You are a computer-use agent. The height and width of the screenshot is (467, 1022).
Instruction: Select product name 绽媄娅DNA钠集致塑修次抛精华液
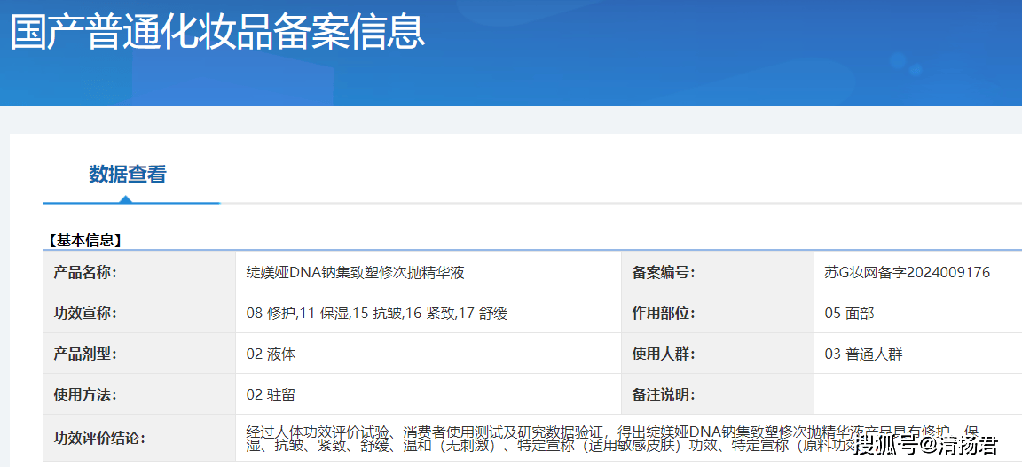[355, 272]
